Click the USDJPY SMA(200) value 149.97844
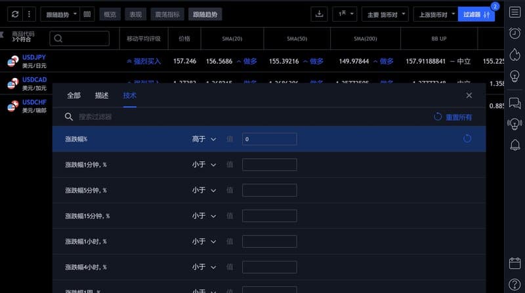This screenshot has height=293, width=525. point(354,61)
